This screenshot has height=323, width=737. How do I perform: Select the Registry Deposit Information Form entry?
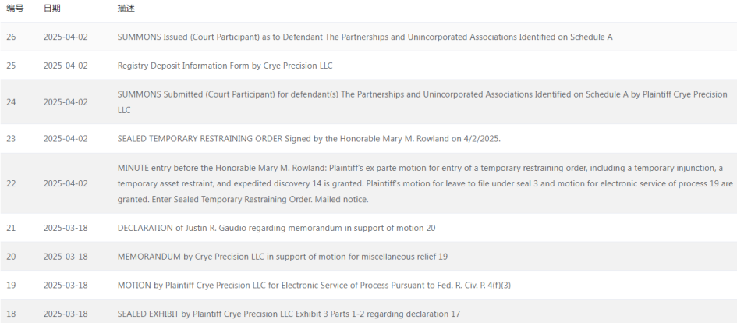tap(225, 66)
